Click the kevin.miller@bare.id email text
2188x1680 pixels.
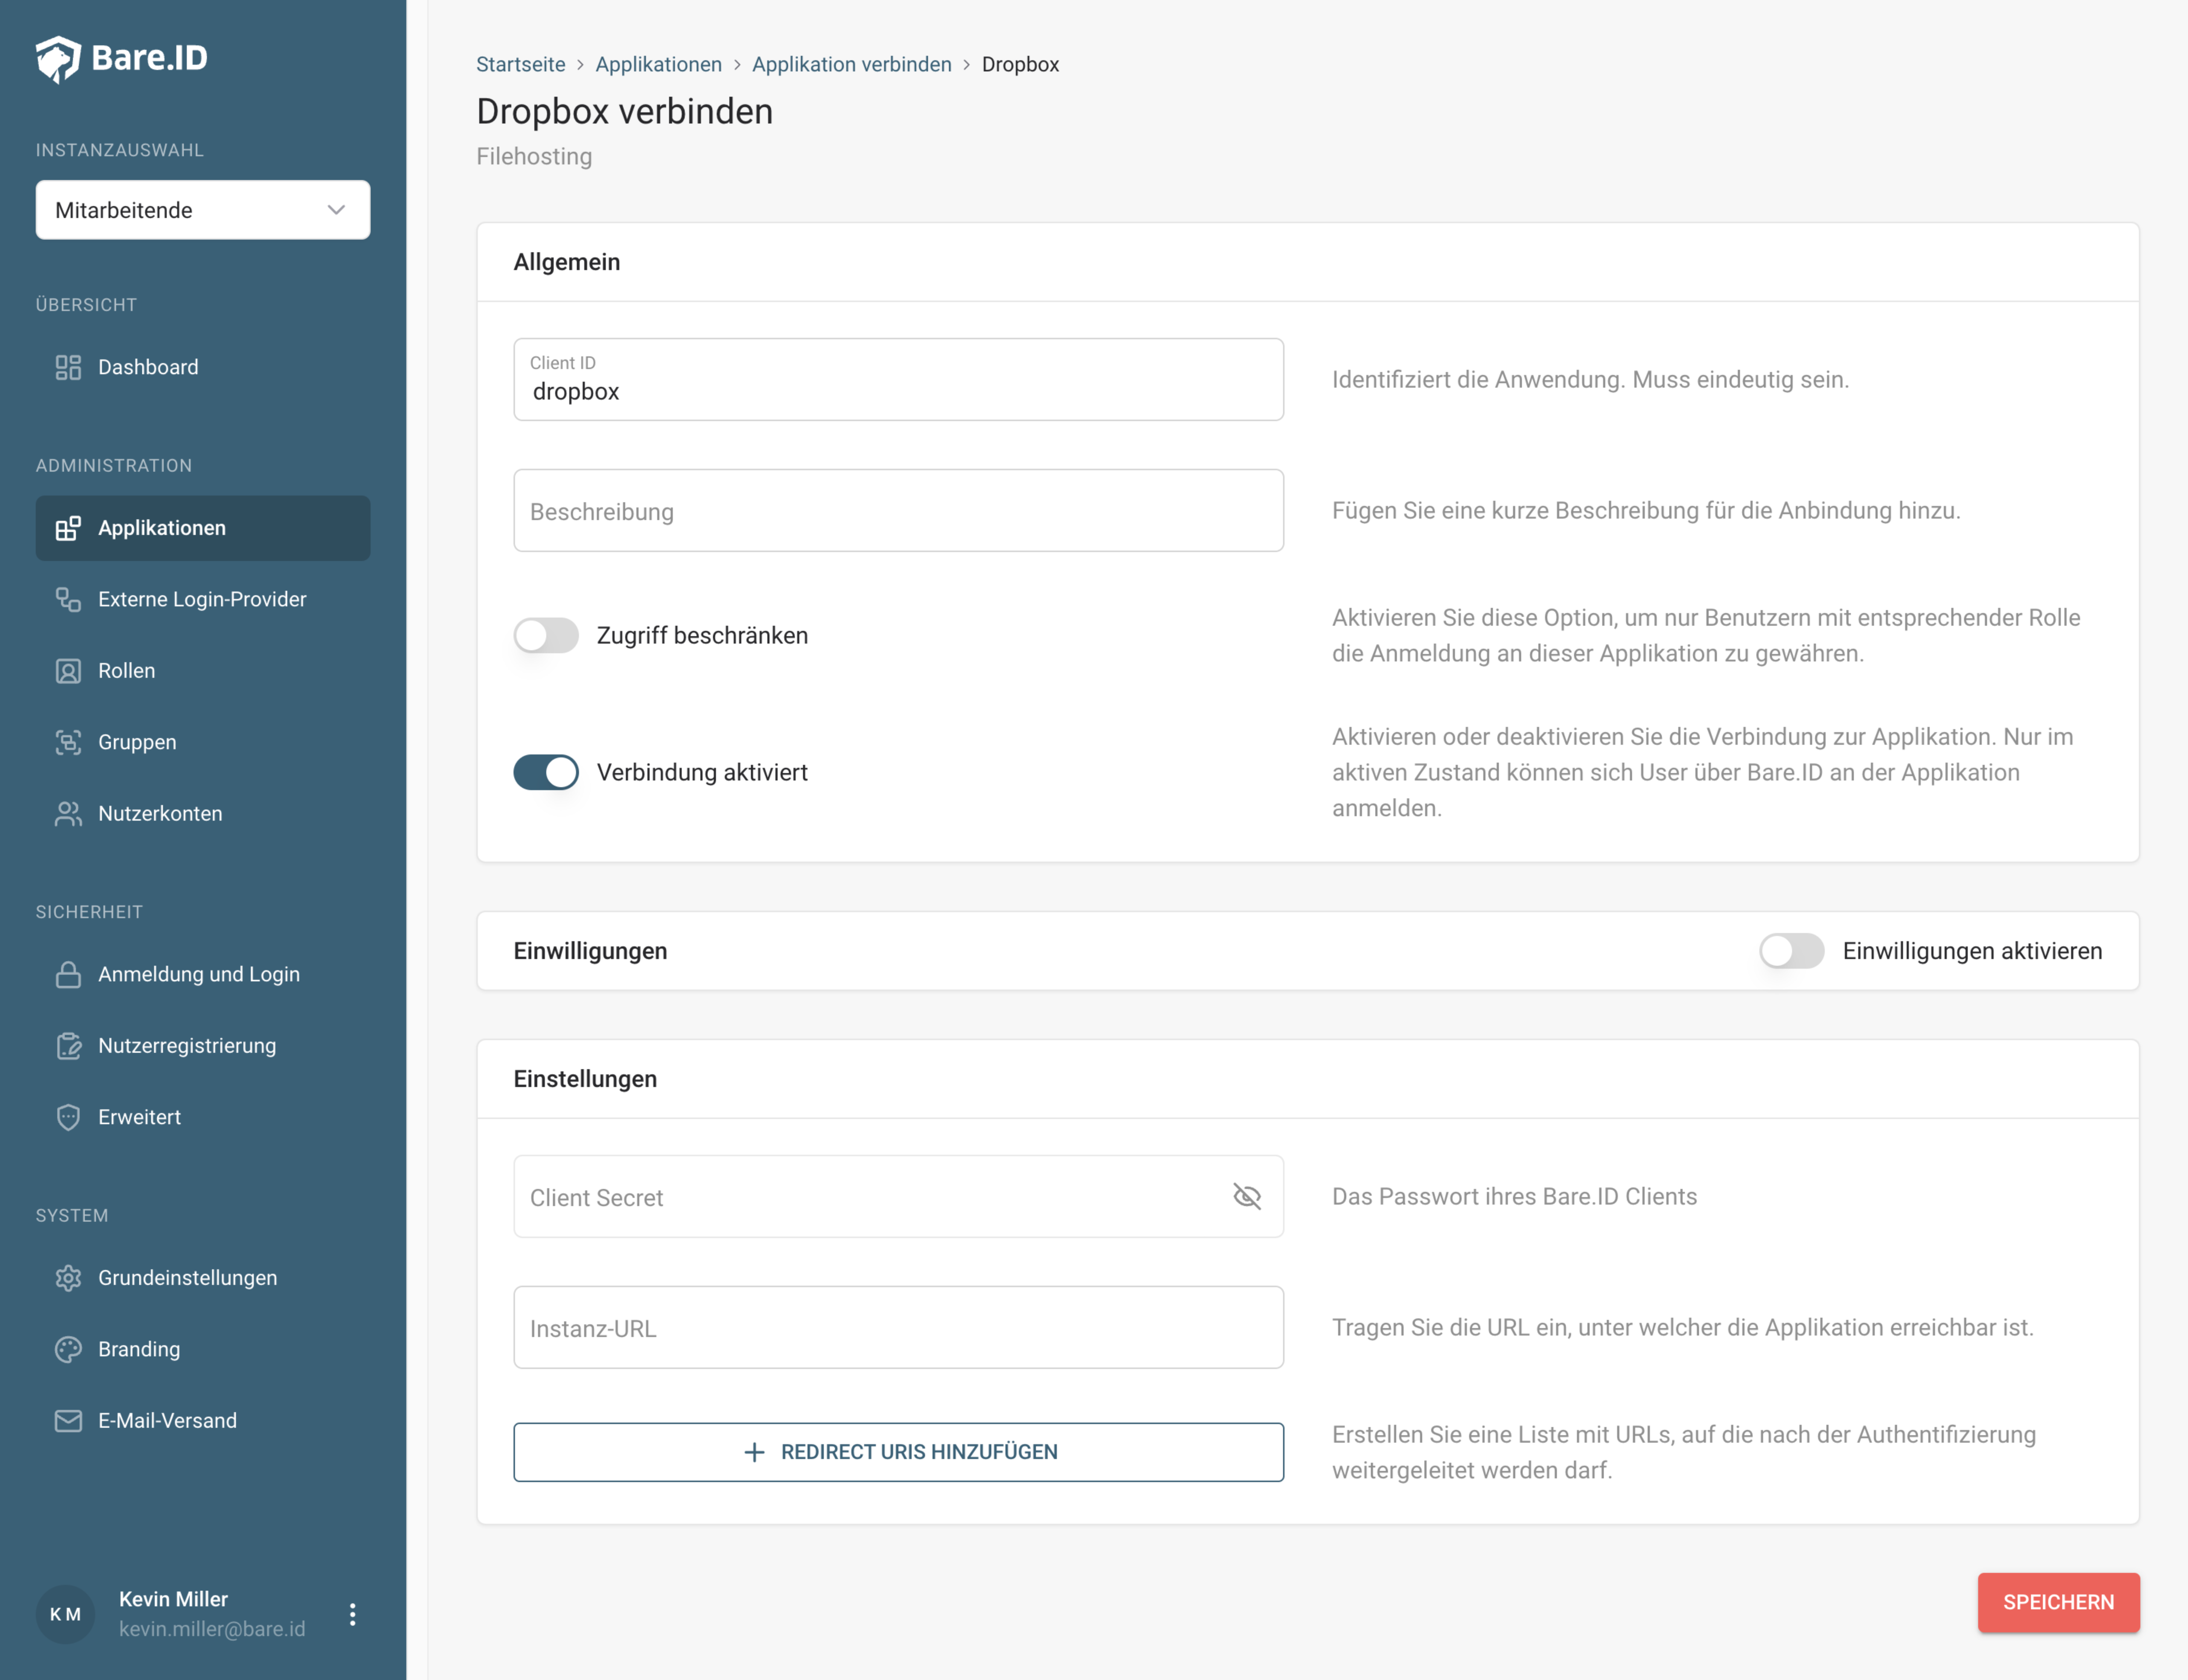(212, 1629)
